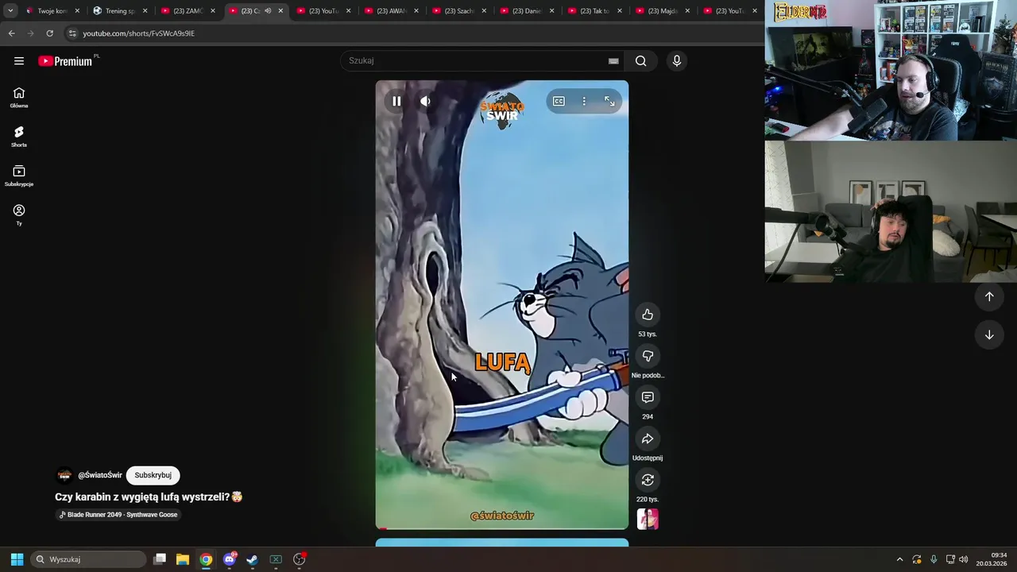1017x572 pixels.
Task: Expand the short to fullscreen
Action: pyautogui.click(x=609, y=101)
